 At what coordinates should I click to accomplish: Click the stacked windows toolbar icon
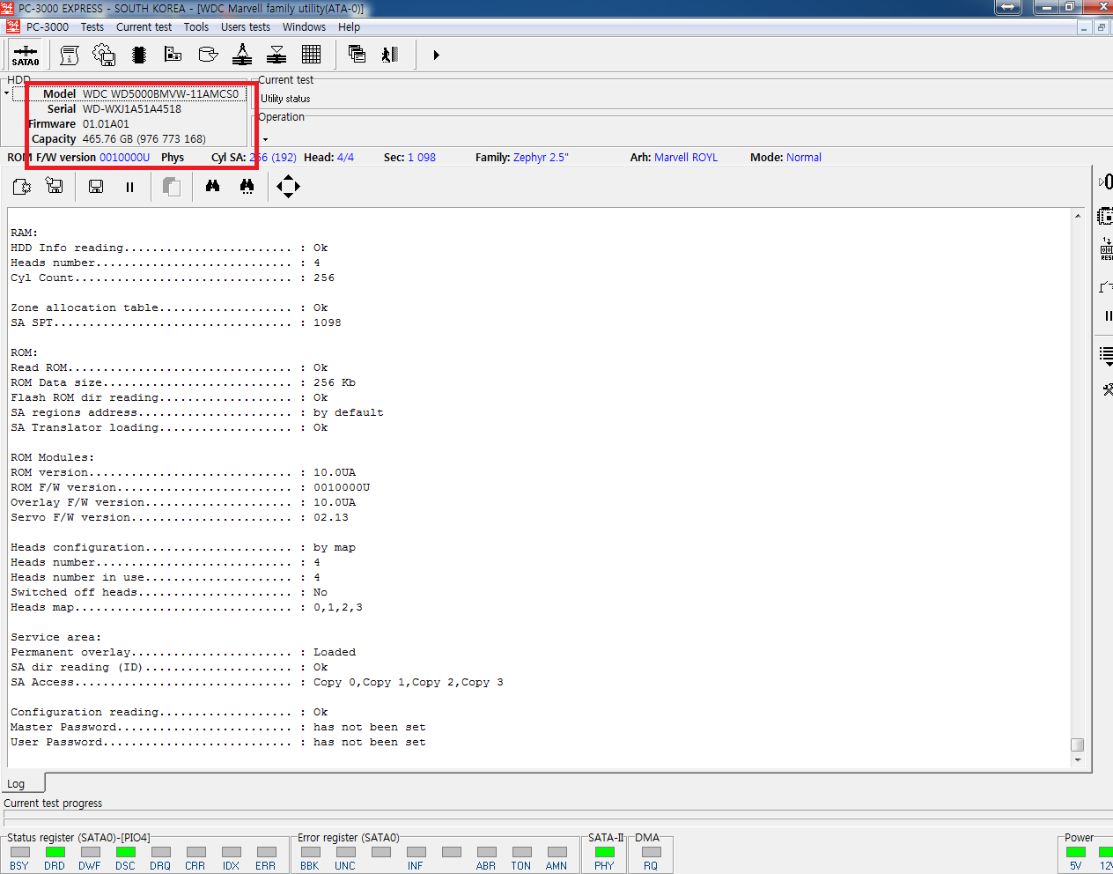357,55
